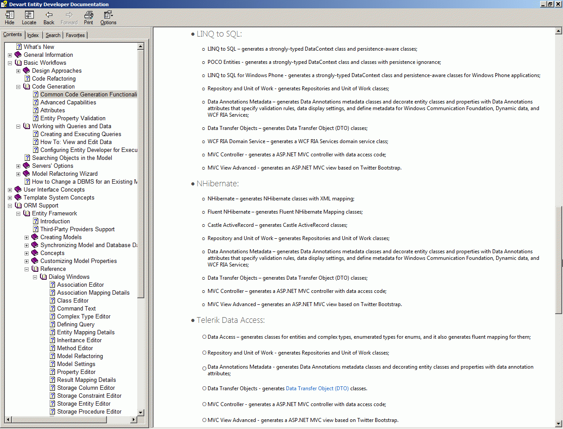Click the Code Refactoring topic icon

[x=27, y=78]
